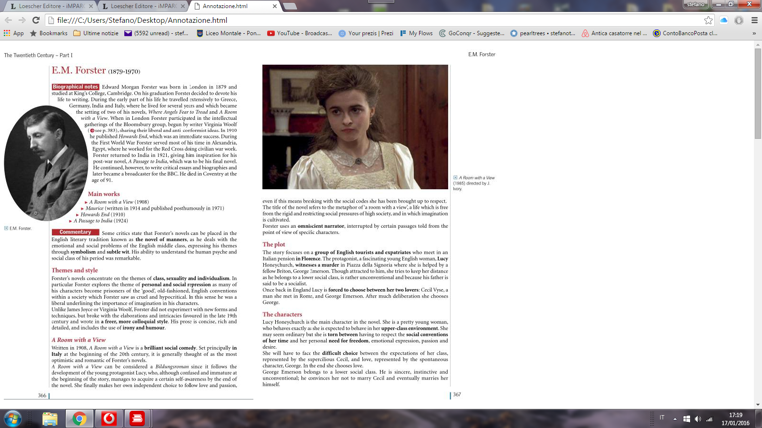Click the cloud extension icon

723,20
